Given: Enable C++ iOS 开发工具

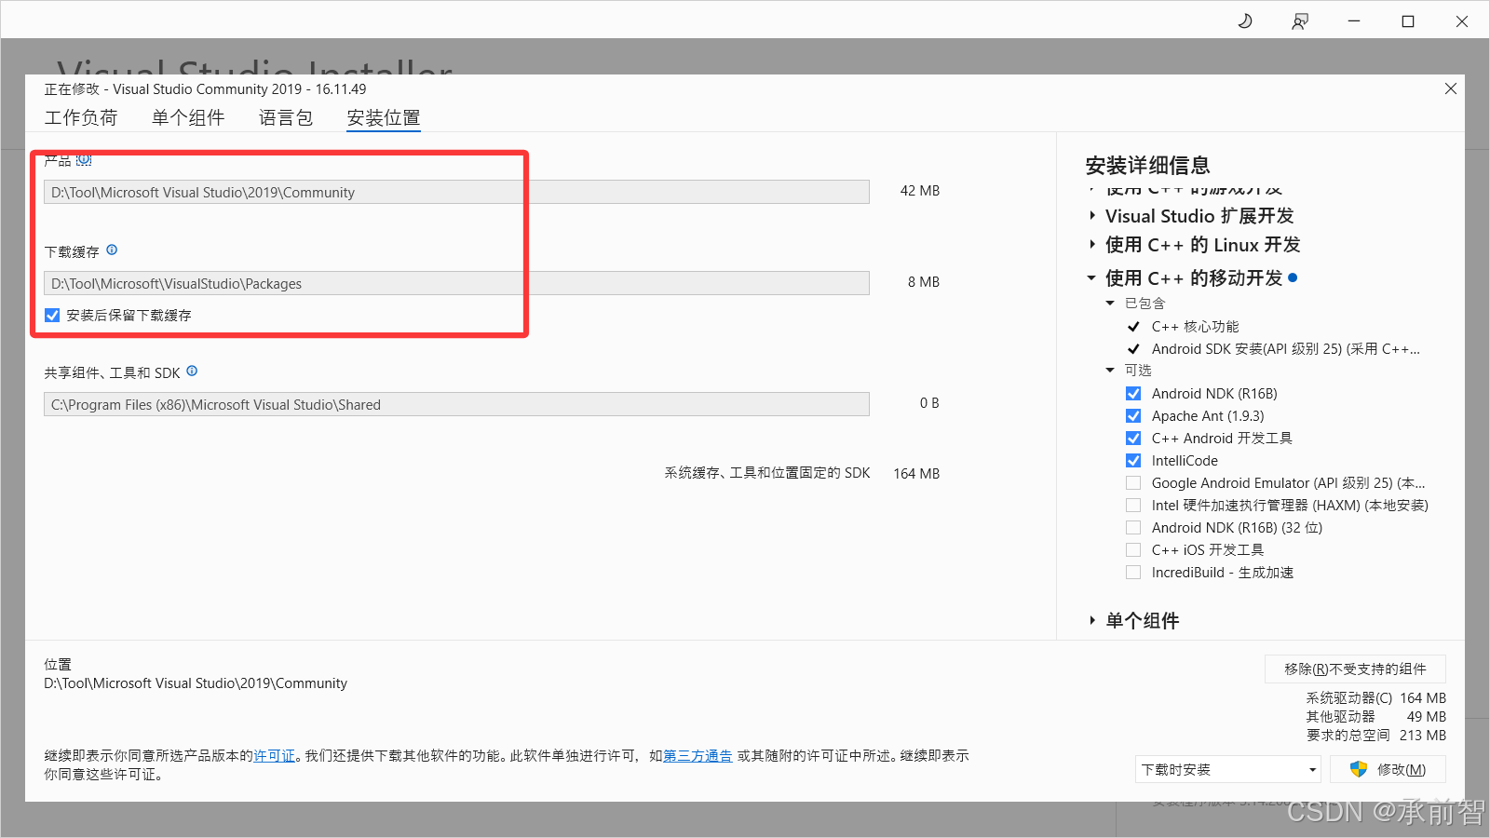Looking at the screenshot, I should click(1133, 549).
